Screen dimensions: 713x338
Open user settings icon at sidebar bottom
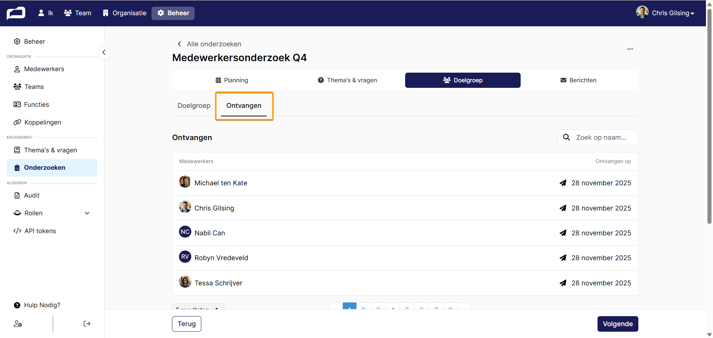[18, 324]
